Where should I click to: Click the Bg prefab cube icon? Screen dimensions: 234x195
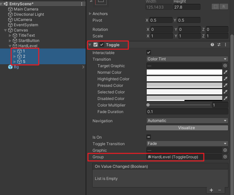[10, 67]
